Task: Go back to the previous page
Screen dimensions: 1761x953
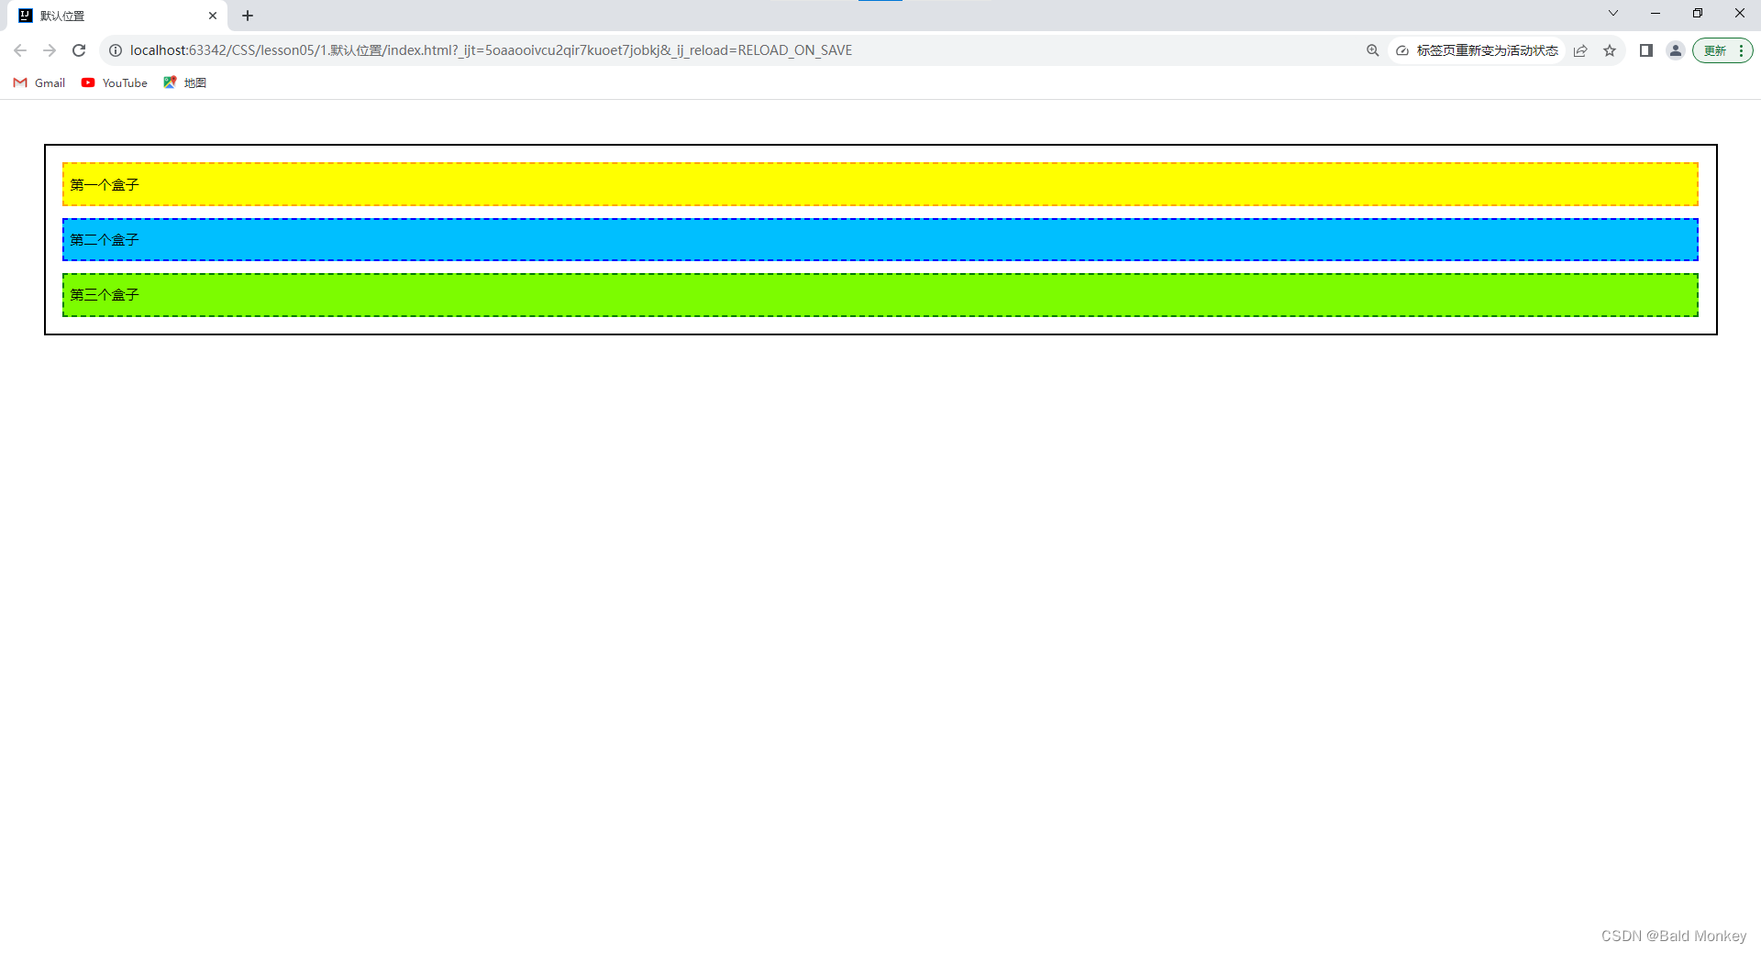Action: (20, 50)
